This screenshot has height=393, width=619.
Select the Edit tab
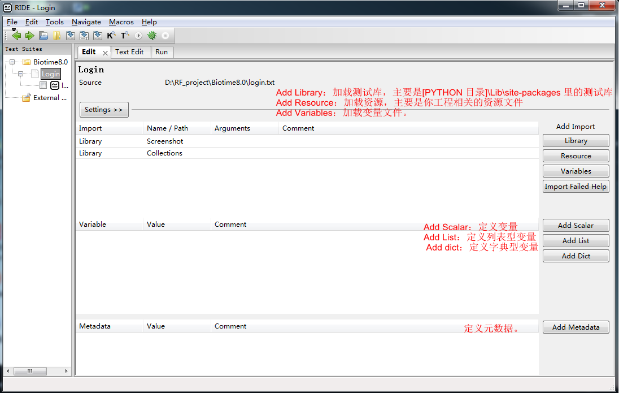point(89,52)
